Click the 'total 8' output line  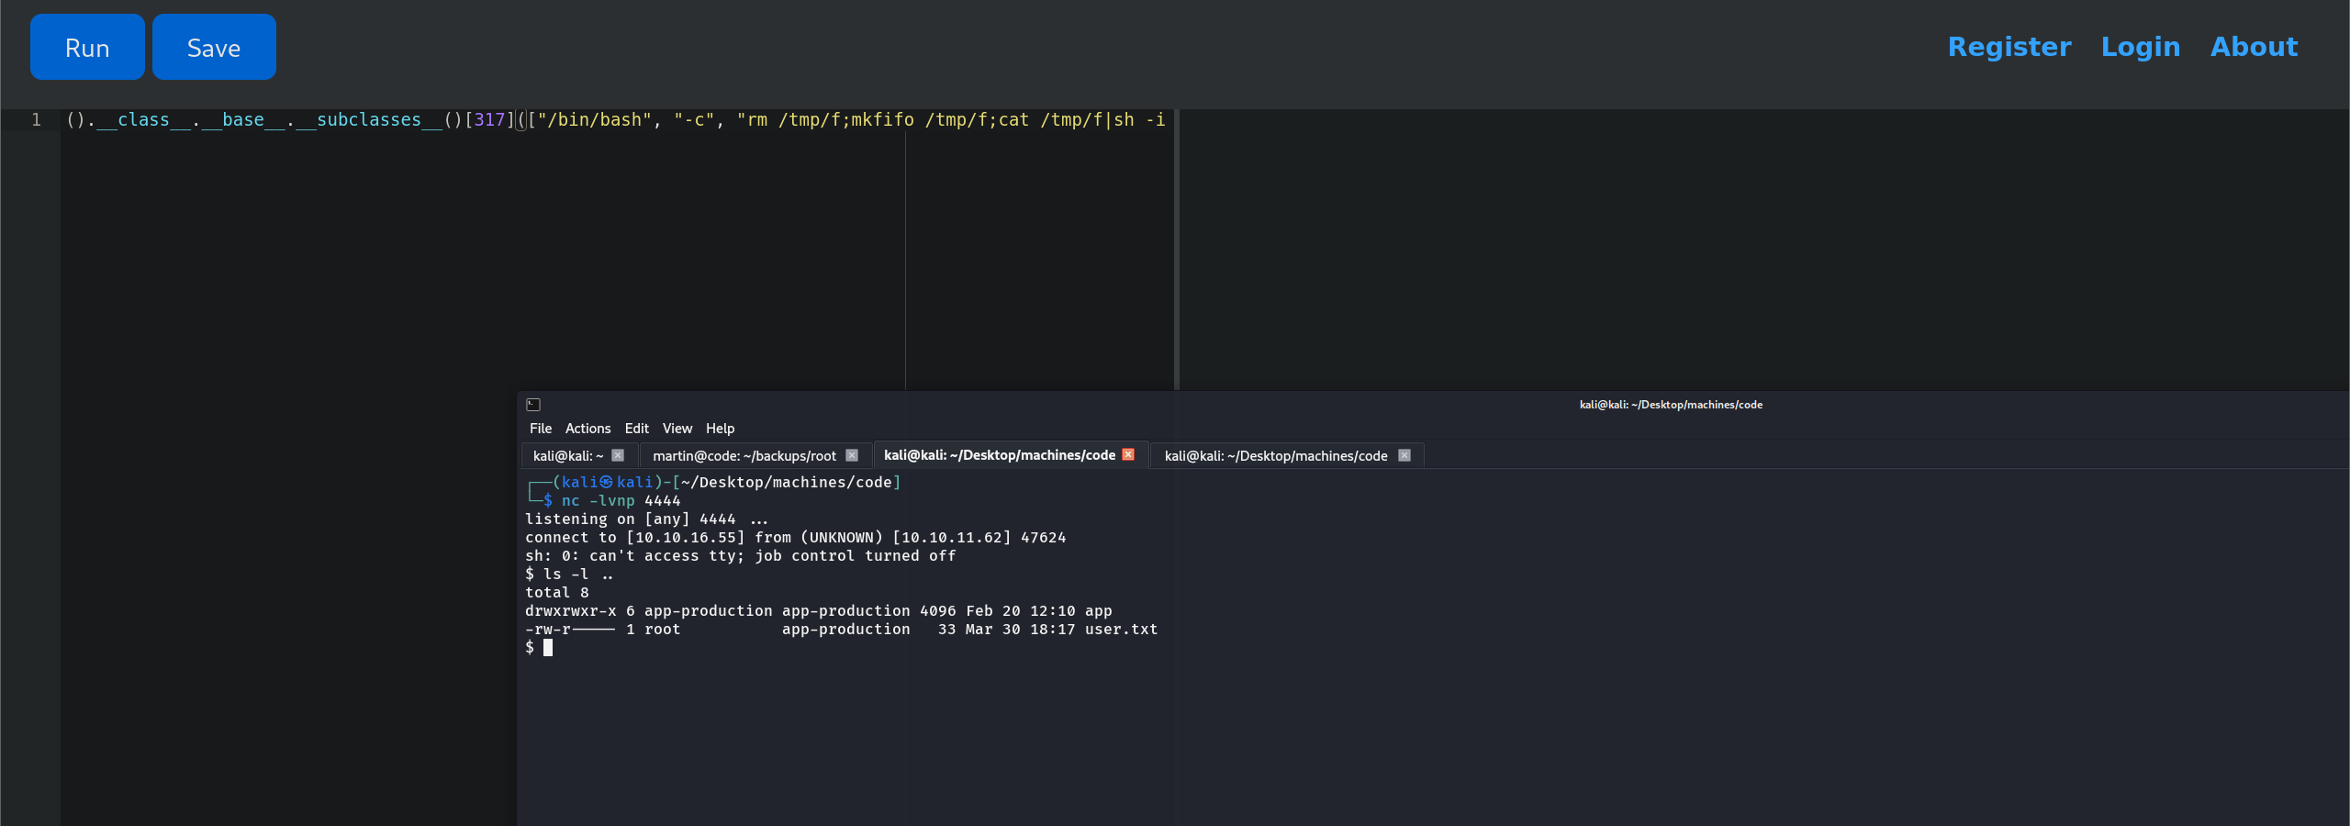pos(557,593)
